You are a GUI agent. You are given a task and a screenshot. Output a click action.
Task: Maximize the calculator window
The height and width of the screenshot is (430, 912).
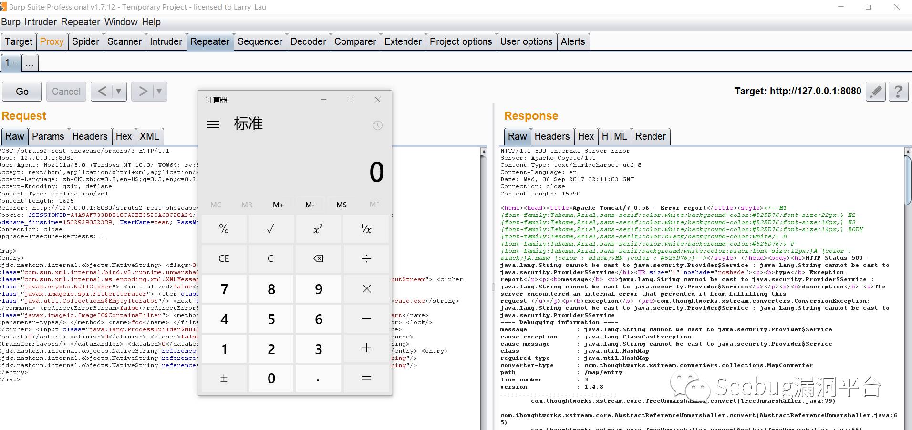pos(351,100)
